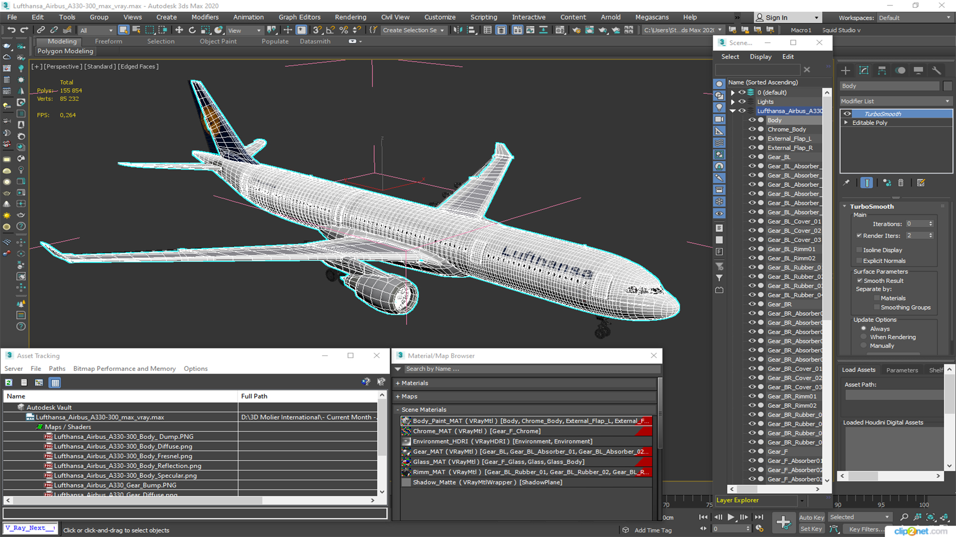
Task: Collapse the TurboSmooth rollout header
Action: pyautogui.click(x=872, y=206)
